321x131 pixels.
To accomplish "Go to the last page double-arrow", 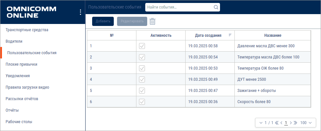I will (x=295, y=123).
